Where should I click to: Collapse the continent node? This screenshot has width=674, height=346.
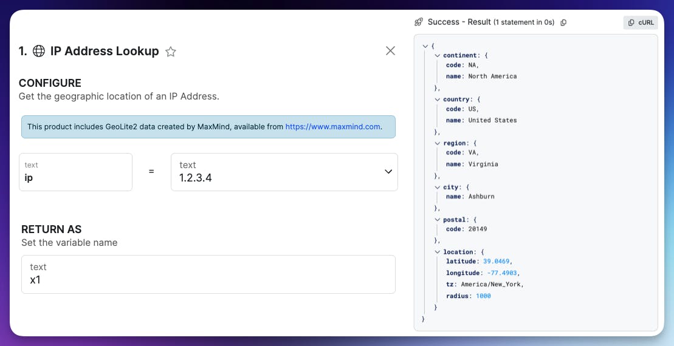click(x=437, y=55)
